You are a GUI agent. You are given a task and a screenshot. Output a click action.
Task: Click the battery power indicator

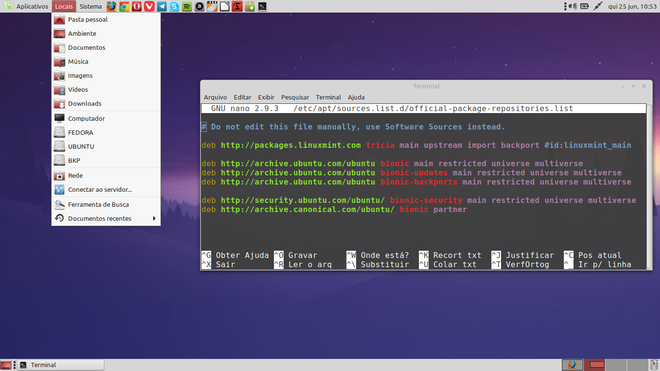[585, 6]
